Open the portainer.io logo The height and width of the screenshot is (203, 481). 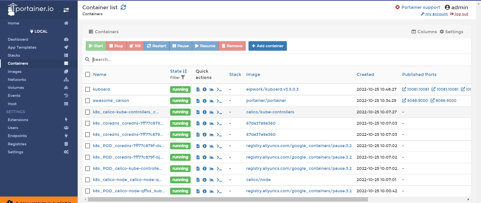coord(31,9)
